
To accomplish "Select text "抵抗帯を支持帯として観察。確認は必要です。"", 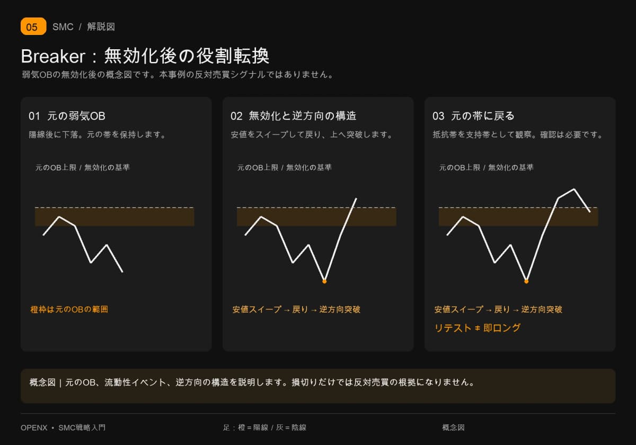I will 518,135.
